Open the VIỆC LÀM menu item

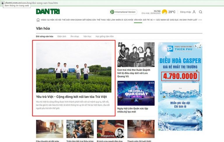pos(111,20)
